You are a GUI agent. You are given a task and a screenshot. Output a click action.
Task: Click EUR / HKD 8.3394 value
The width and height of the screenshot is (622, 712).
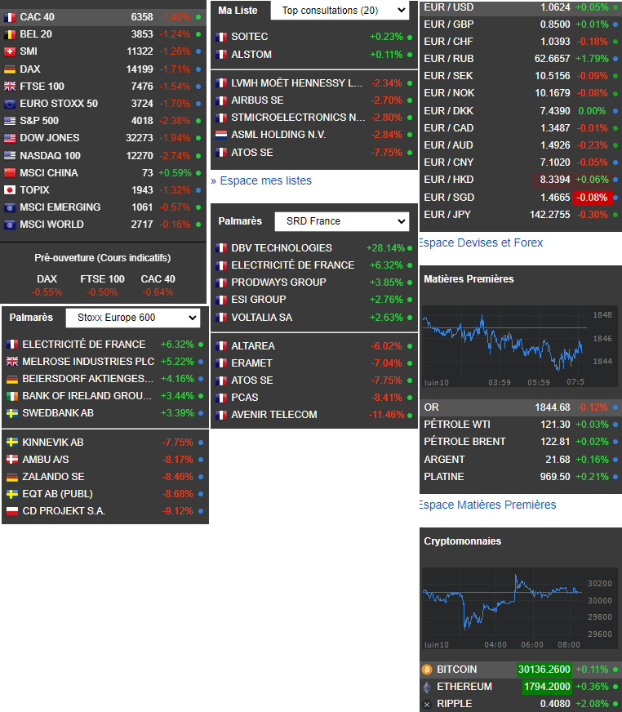click(555, 180)
